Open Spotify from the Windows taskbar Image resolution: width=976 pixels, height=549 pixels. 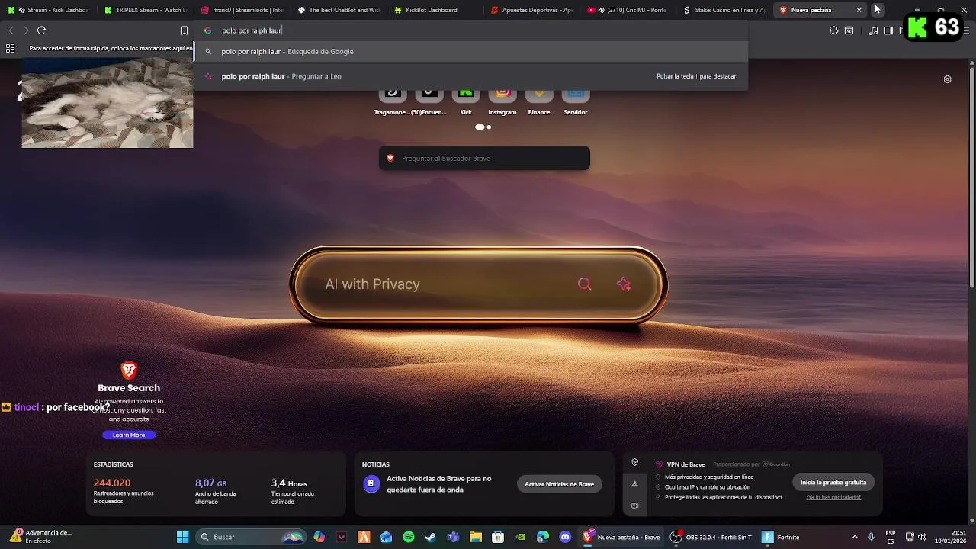(x=408, y=537)
